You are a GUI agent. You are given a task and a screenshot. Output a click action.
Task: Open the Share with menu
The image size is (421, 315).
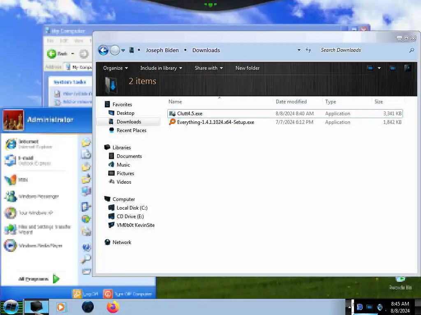point(208,68)
